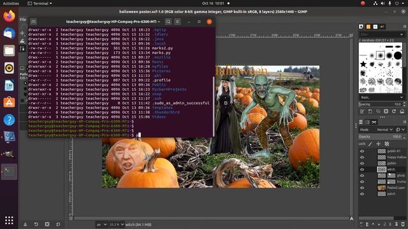Toggle Lock alpha channel

(x=387, y=144)
